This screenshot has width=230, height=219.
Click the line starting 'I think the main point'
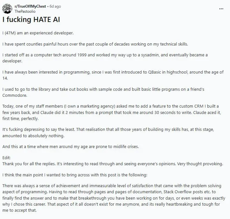click(75, 175)
